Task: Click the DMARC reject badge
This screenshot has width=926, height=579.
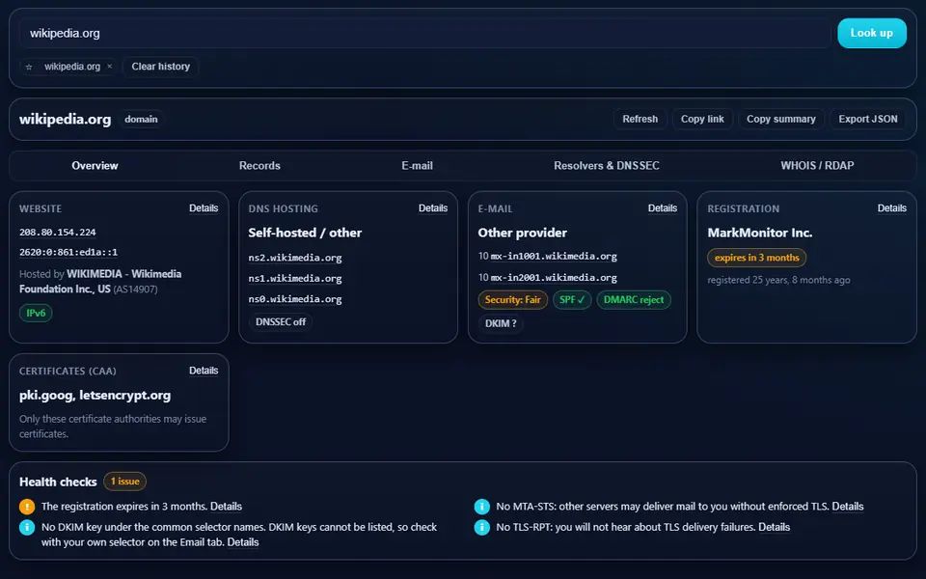Action: [634, 299]
